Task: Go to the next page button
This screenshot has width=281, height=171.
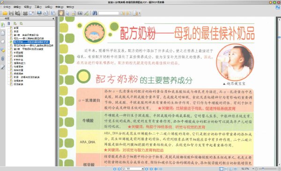Action: coord(147,169)
